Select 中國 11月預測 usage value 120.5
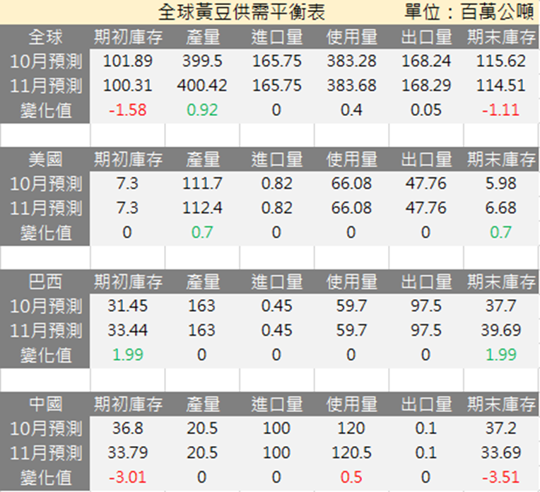 351,452
